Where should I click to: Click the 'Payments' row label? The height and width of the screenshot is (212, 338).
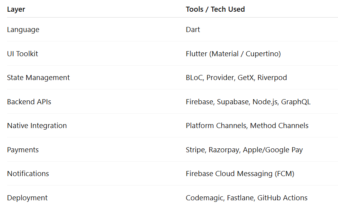point(23,150)
